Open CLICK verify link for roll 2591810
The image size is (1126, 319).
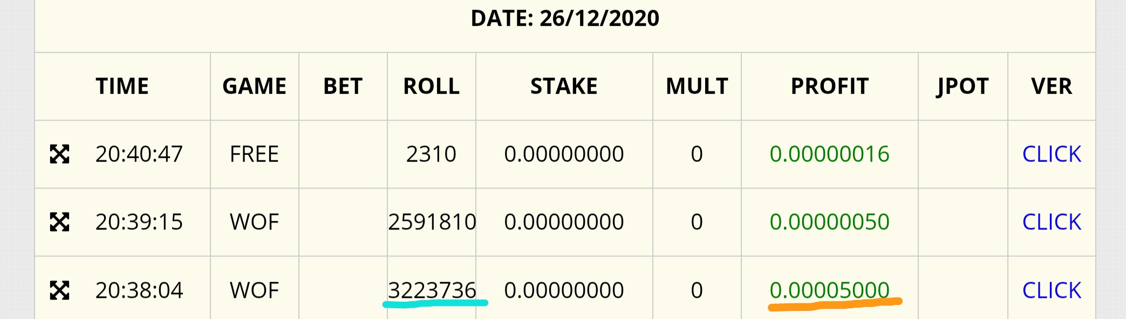[x=1052, y=222]
